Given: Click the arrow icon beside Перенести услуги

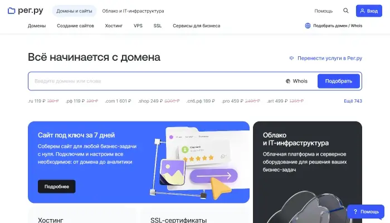Looking at the screenshot, I should pos(291,58).
